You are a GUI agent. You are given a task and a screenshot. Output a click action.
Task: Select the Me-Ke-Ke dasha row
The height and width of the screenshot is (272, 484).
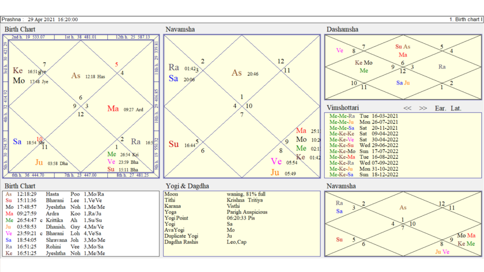pyautogui.click(x=363, y=134)
